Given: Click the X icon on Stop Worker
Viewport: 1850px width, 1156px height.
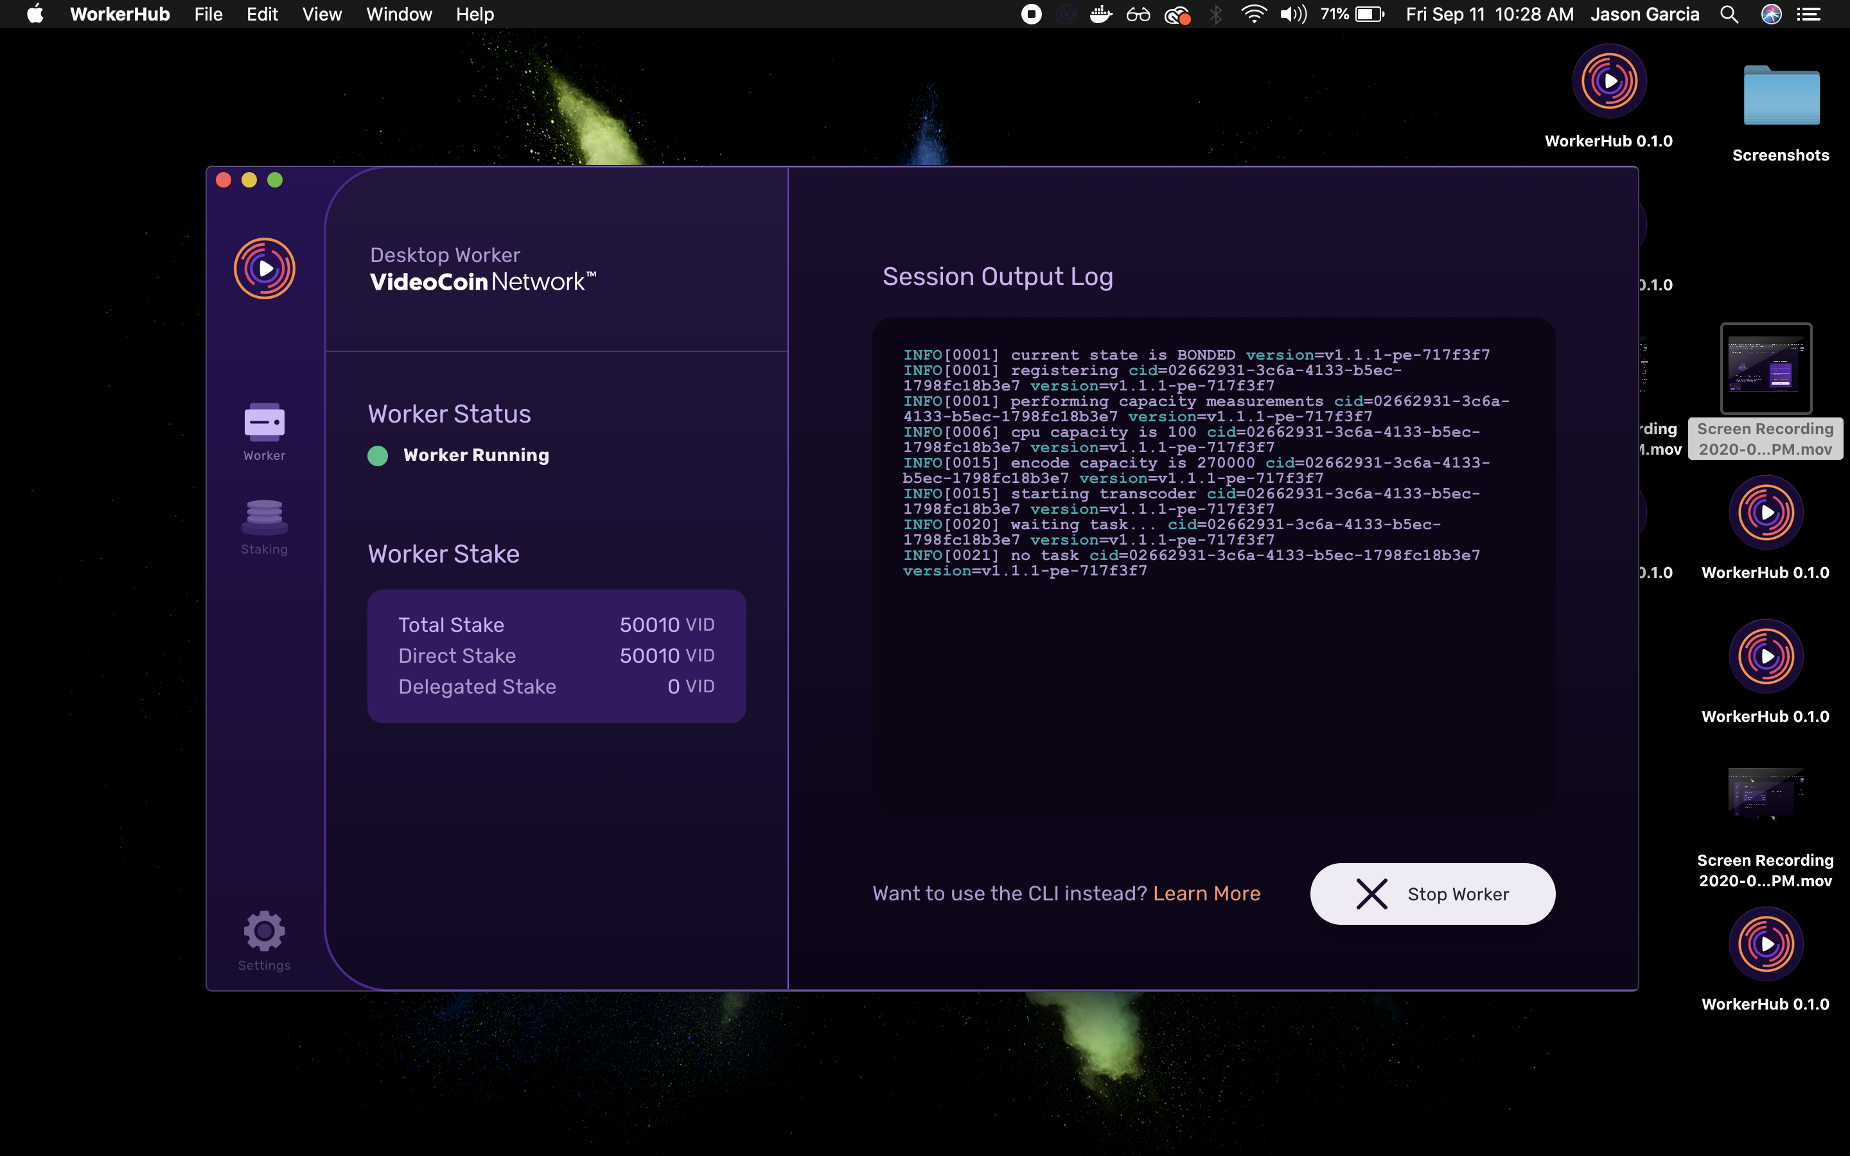Looking at the screenshot, I should [x=1371, y=894].
